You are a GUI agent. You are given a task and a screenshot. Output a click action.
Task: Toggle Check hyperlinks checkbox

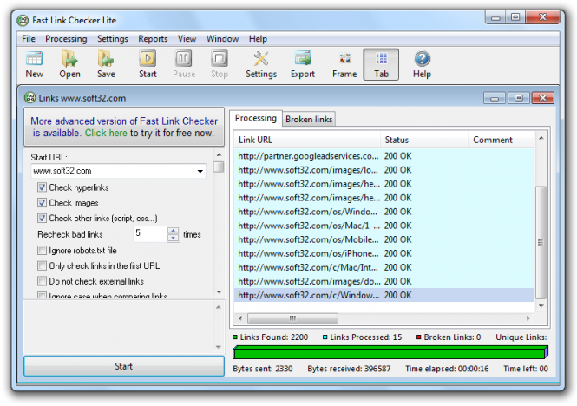coord(42,187)
